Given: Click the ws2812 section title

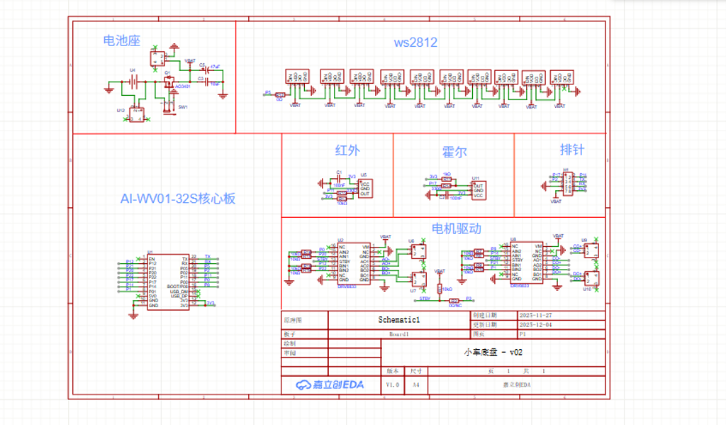Looking at the screenshot, I should click(x=415, y=43).
